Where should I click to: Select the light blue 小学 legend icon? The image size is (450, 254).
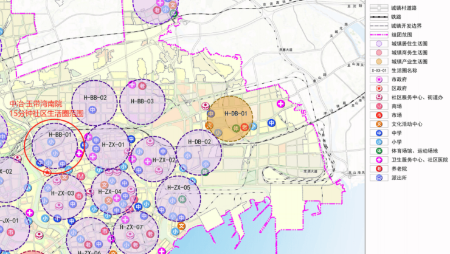click(379, 142)
